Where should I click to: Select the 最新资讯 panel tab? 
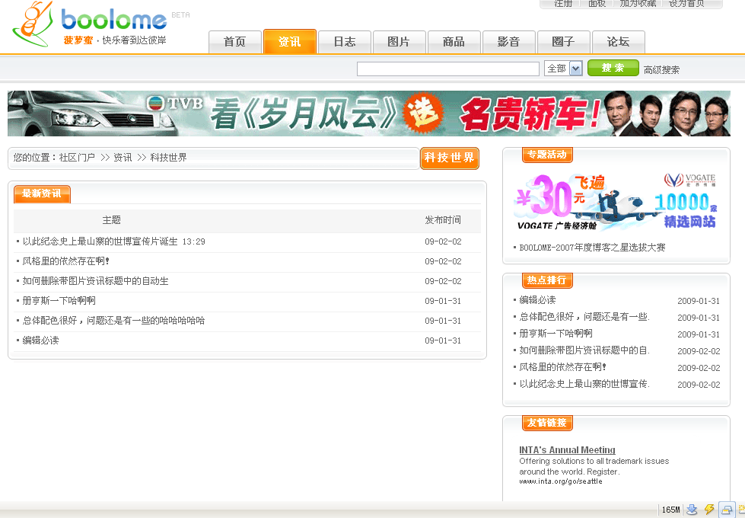pos(42,193)
